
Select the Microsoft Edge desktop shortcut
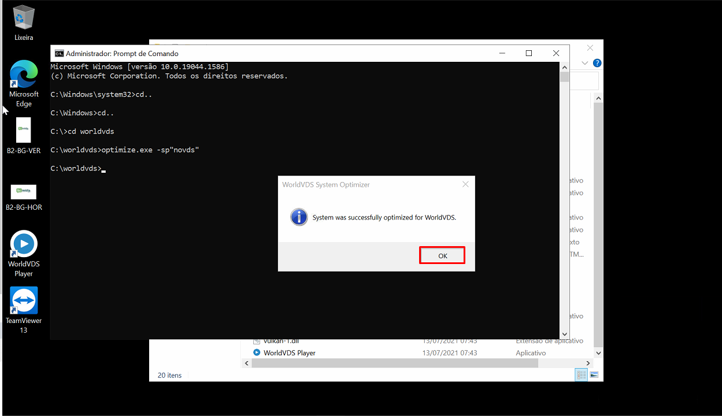click(24, 84)
